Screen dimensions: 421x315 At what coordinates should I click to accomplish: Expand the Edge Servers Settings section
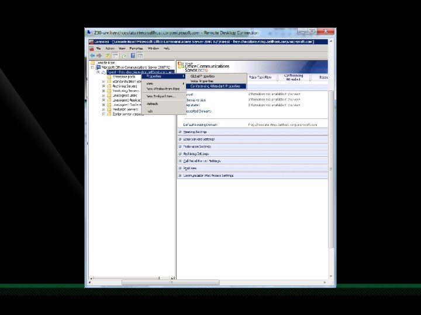180,139
